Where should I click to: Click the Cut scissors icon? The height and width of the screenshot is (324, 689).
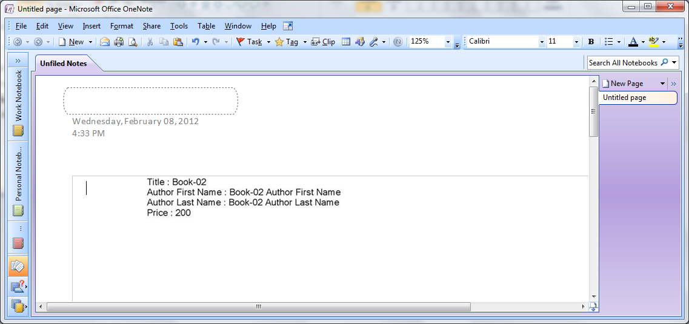(x=150, y=42)
